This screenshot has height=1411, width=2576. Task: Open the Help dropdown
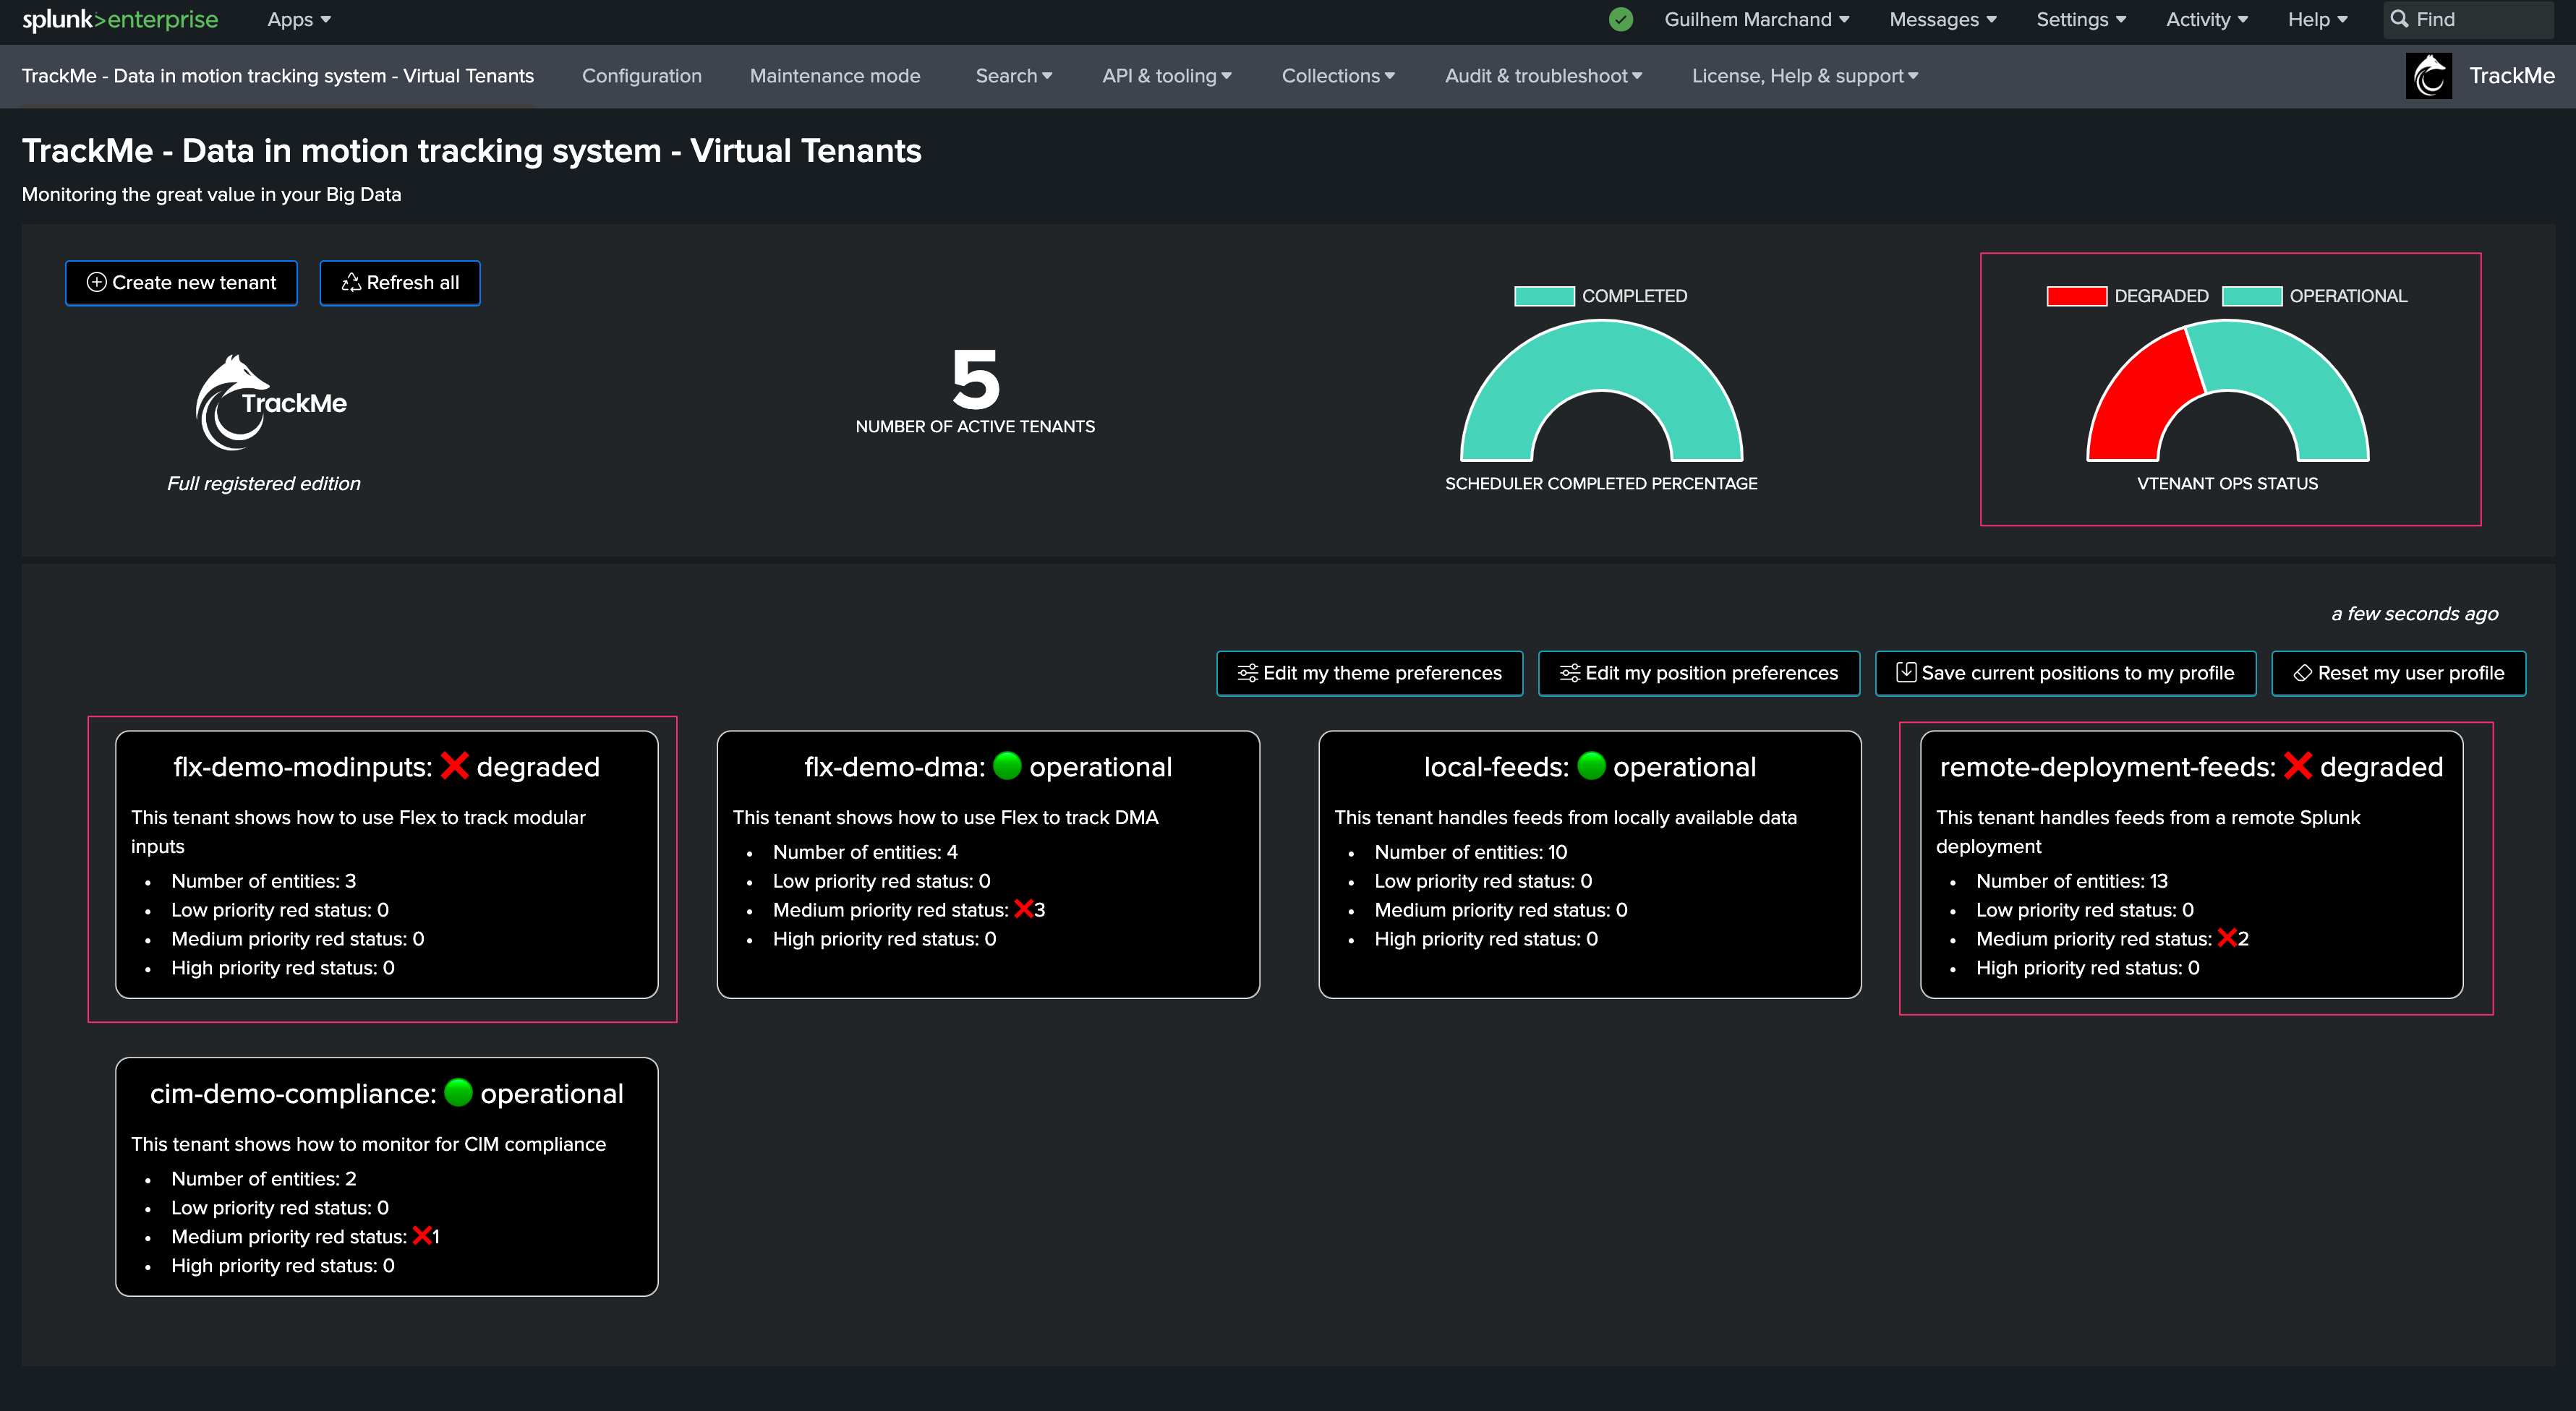point(2317,19)
